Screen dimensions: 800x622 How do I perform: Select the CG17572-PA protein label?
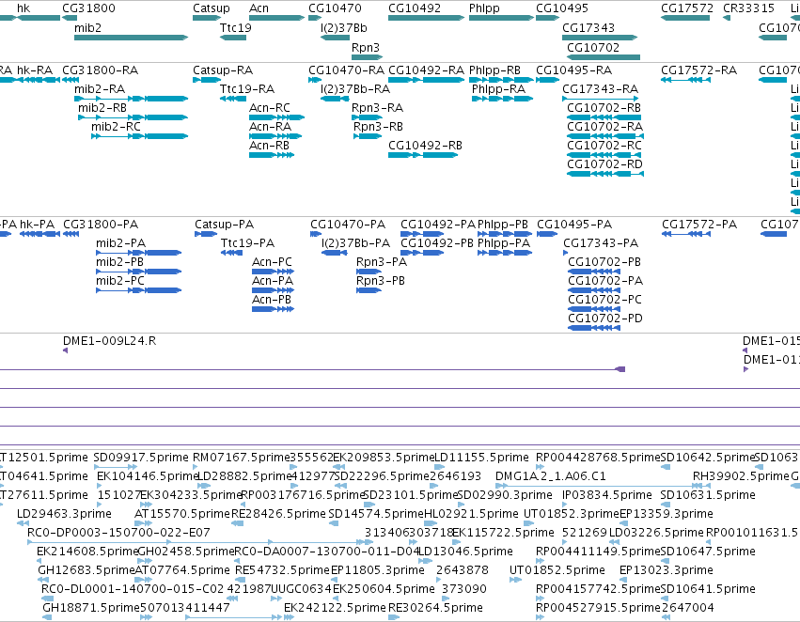click(699, 225)
